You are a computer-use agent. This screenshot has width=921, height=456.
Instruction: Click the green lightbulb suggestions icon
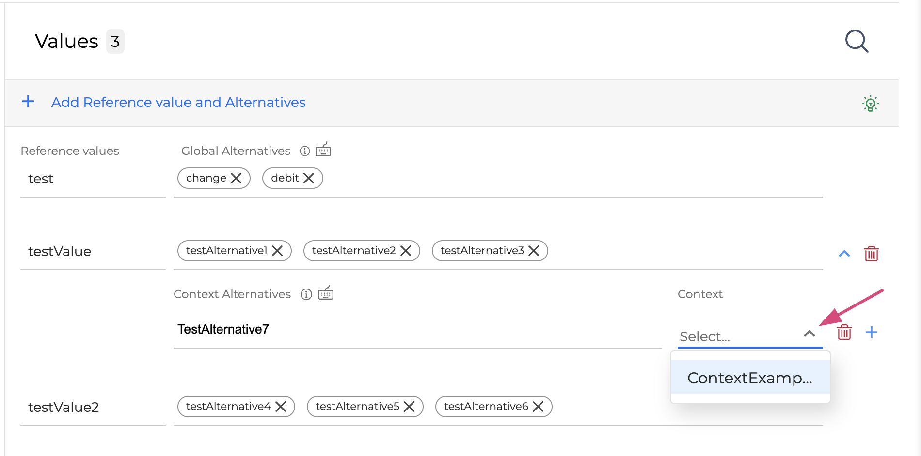(870, 104)
